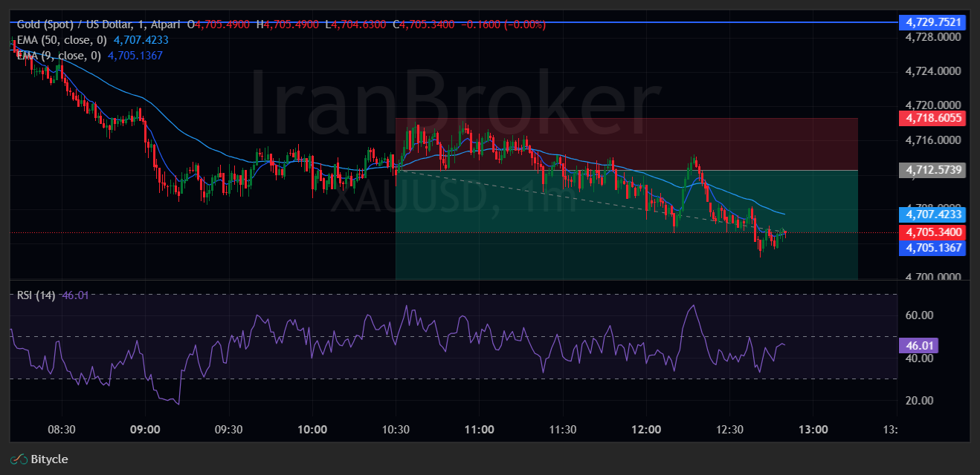Click the gray 4,712.5739 entry price label
The height and width of the screenshot is (475, 980).
[x=932, y=171]
